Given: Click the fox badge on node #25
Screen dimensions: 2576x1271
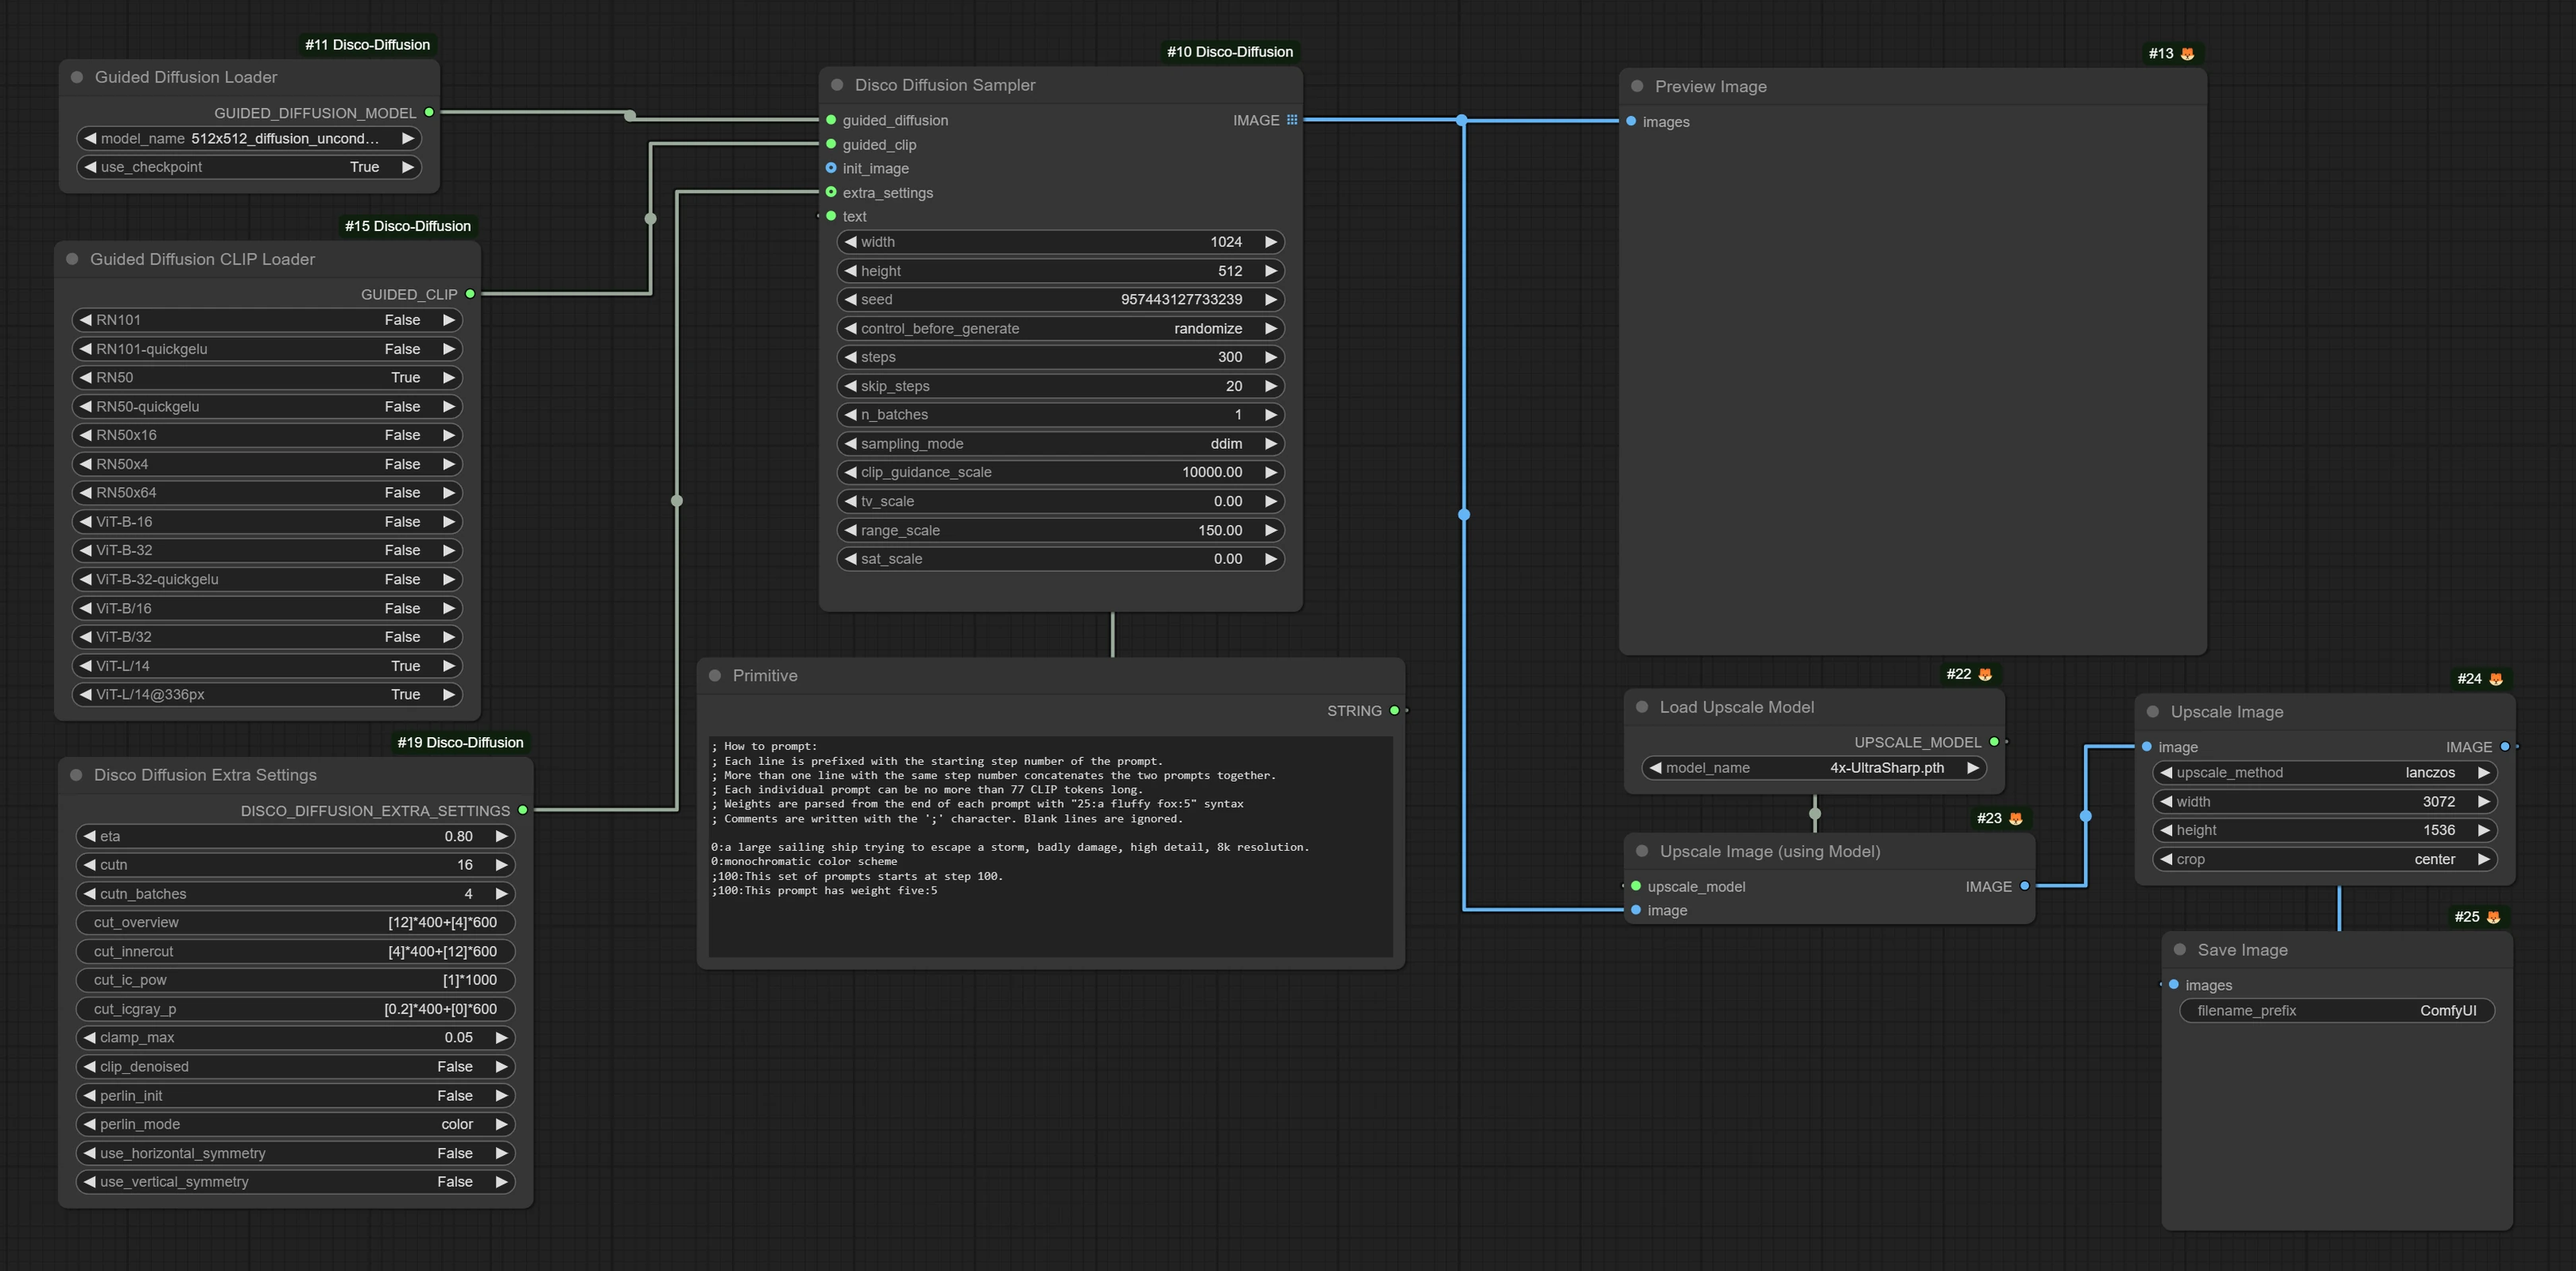Looking at the screenshot, I should coord(2493,918).
